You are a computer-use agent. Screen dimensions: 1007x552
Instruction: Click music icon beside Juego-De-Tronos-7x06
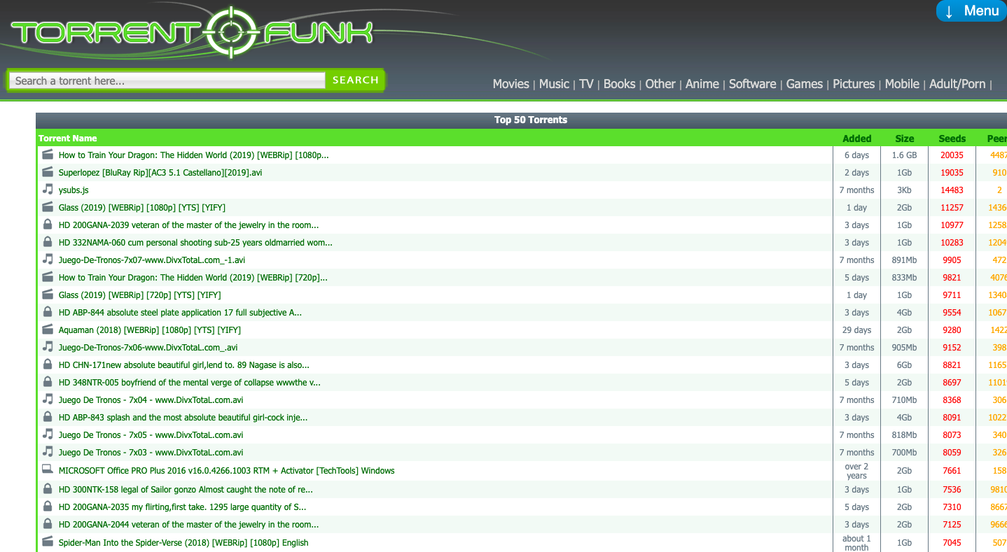coord(48,347)
